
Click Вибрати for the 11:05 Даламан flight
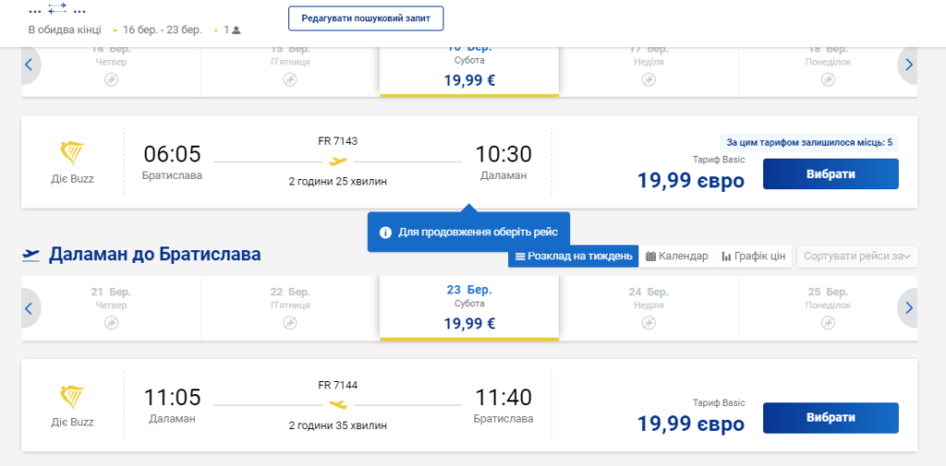pyautogui.click(x=831, y=418)
